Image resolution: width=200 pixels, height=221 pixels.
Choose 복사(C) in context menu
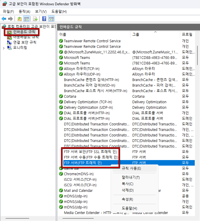[135, 184]
